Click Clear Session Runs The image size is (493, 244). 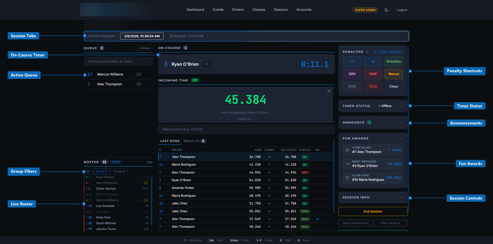(x=356, y=223)
